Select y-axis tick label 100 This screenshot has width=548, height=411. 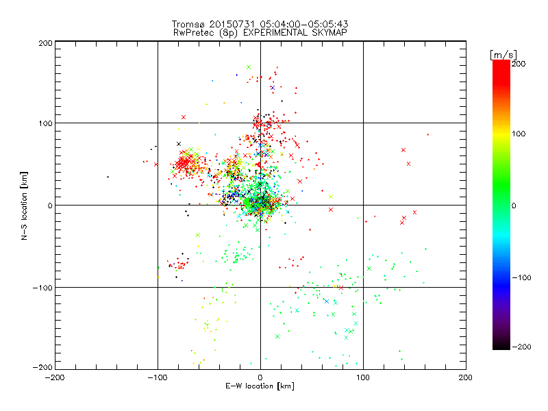[45, 123]
